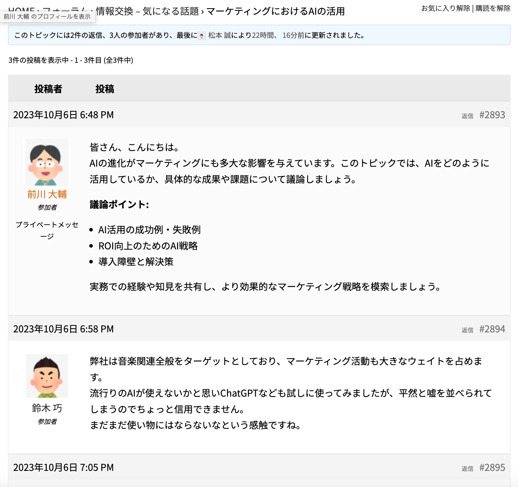Reply to post #2894 using 返信
Screen dimensions: 518x487
pos(467,330)
